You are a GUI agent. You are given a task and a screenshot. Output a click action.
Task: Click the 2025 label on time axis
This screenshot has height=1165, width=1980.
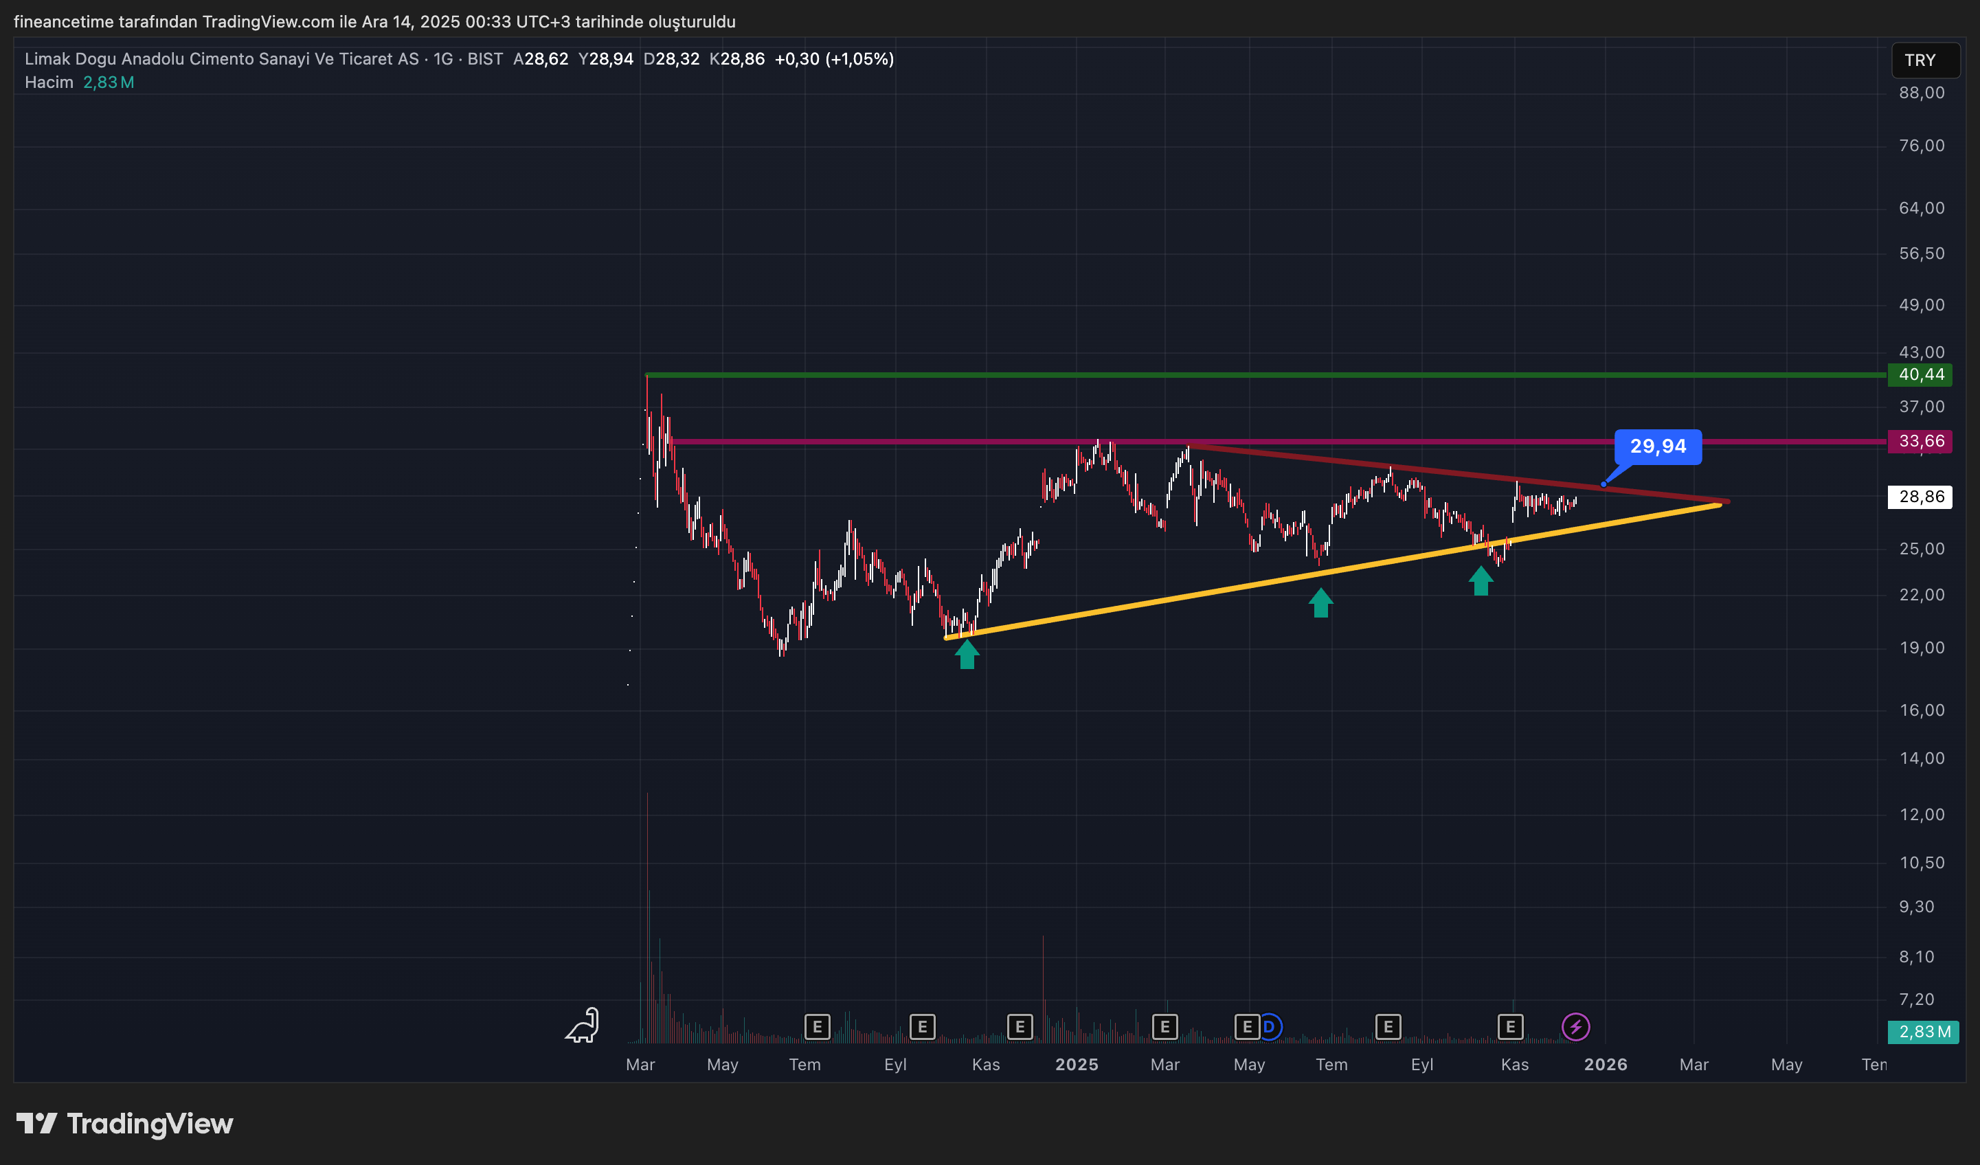pos(1077,1065)
